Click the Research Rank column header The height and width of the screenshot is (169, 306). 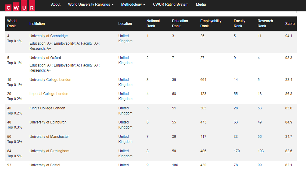[x=265, y=23]
